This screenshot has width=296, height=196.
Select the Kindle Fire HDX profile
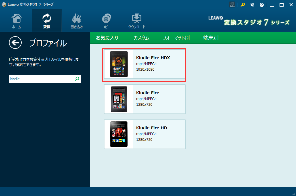(x=153, y=64)
